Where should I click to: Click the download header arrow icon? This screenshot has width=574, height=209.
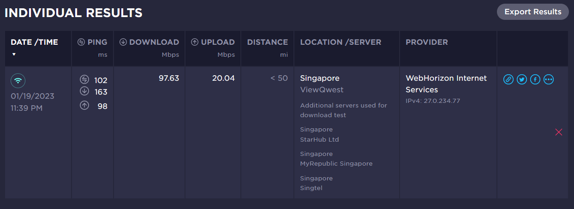click(123, 42)
